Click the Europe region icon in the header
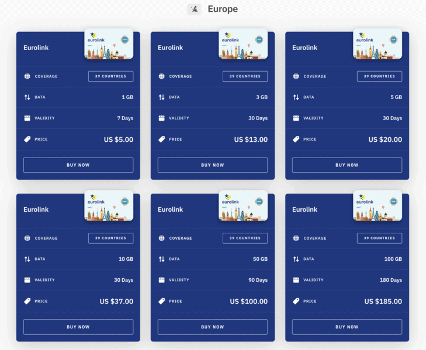 pyautogui.click(x=195, y=9)
